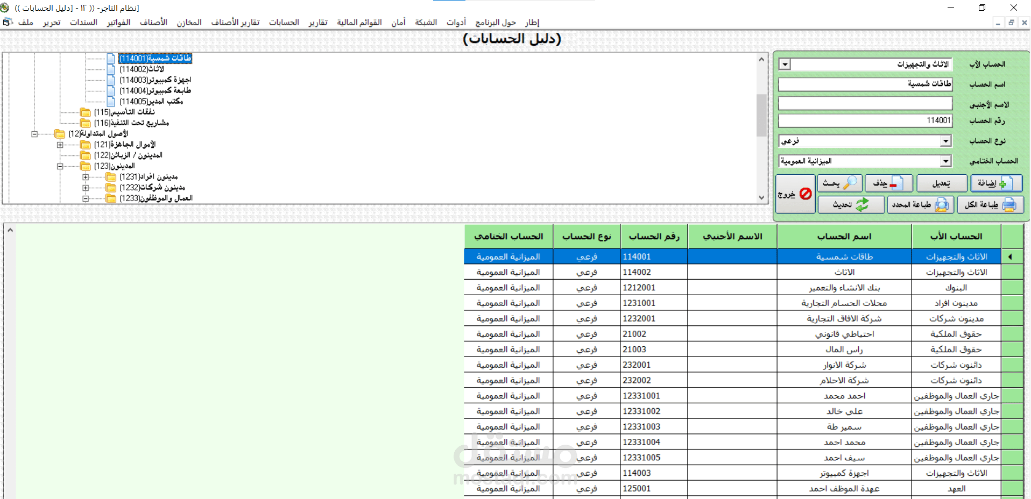Screen dimensions: 1031x499
Task: Open the أمان menu
Action: tap(398, 22)
